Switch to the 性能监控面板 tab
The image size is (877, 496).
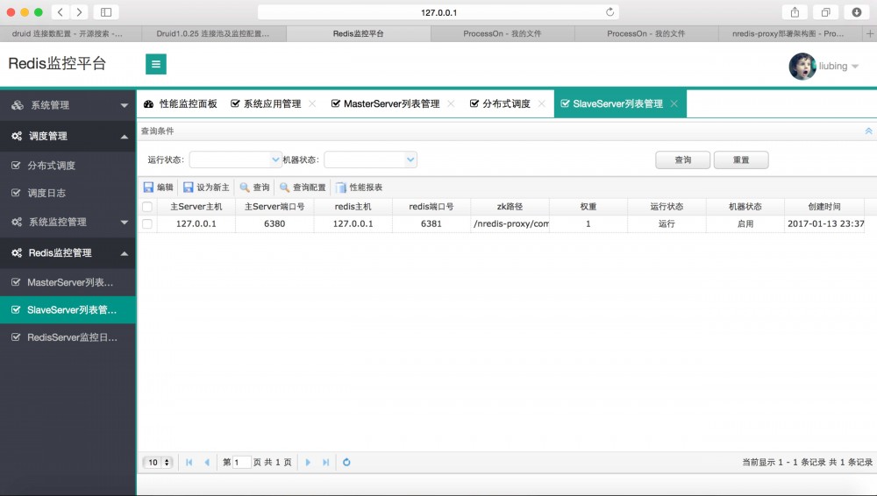(x=181, y=103)
